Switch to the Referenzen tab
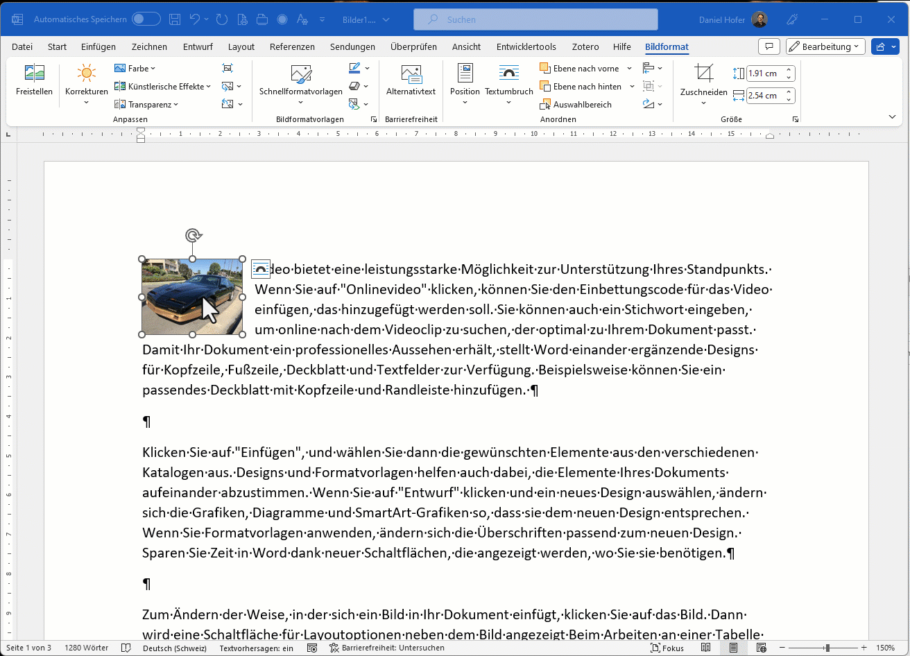This screenshot has width=910, height=656. [x=292, y=46]
